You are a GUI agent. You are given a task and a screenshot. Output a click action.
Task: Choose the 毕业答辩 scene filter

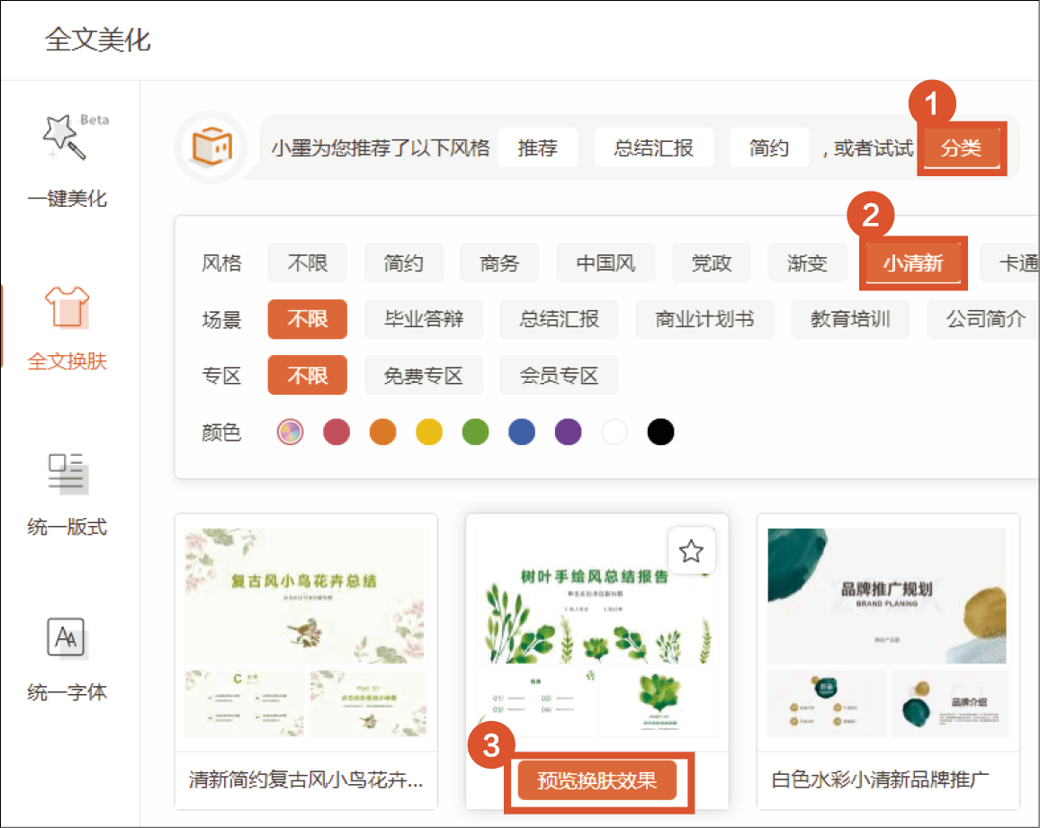423,319
